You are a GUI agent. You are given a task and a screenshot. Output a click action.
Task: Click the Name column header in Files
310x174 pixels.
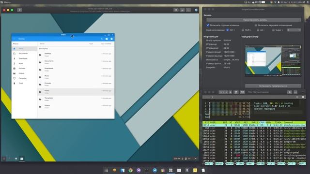coord(42,43)
